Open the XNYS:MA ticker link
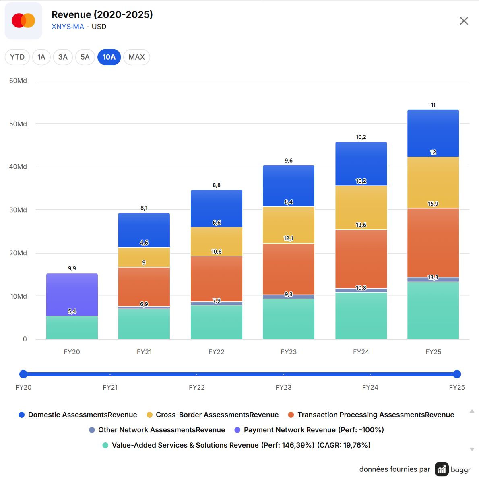 point(68,27)
